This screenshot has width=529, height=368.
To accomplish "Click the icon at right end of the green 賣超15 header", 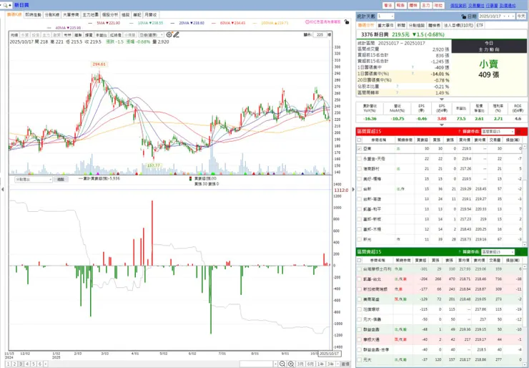I will click(x=518, y=252).
